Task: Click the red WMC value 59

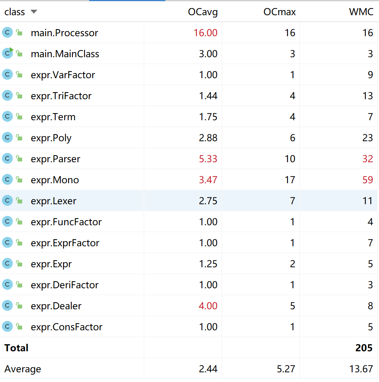Action: click(368, 180)
